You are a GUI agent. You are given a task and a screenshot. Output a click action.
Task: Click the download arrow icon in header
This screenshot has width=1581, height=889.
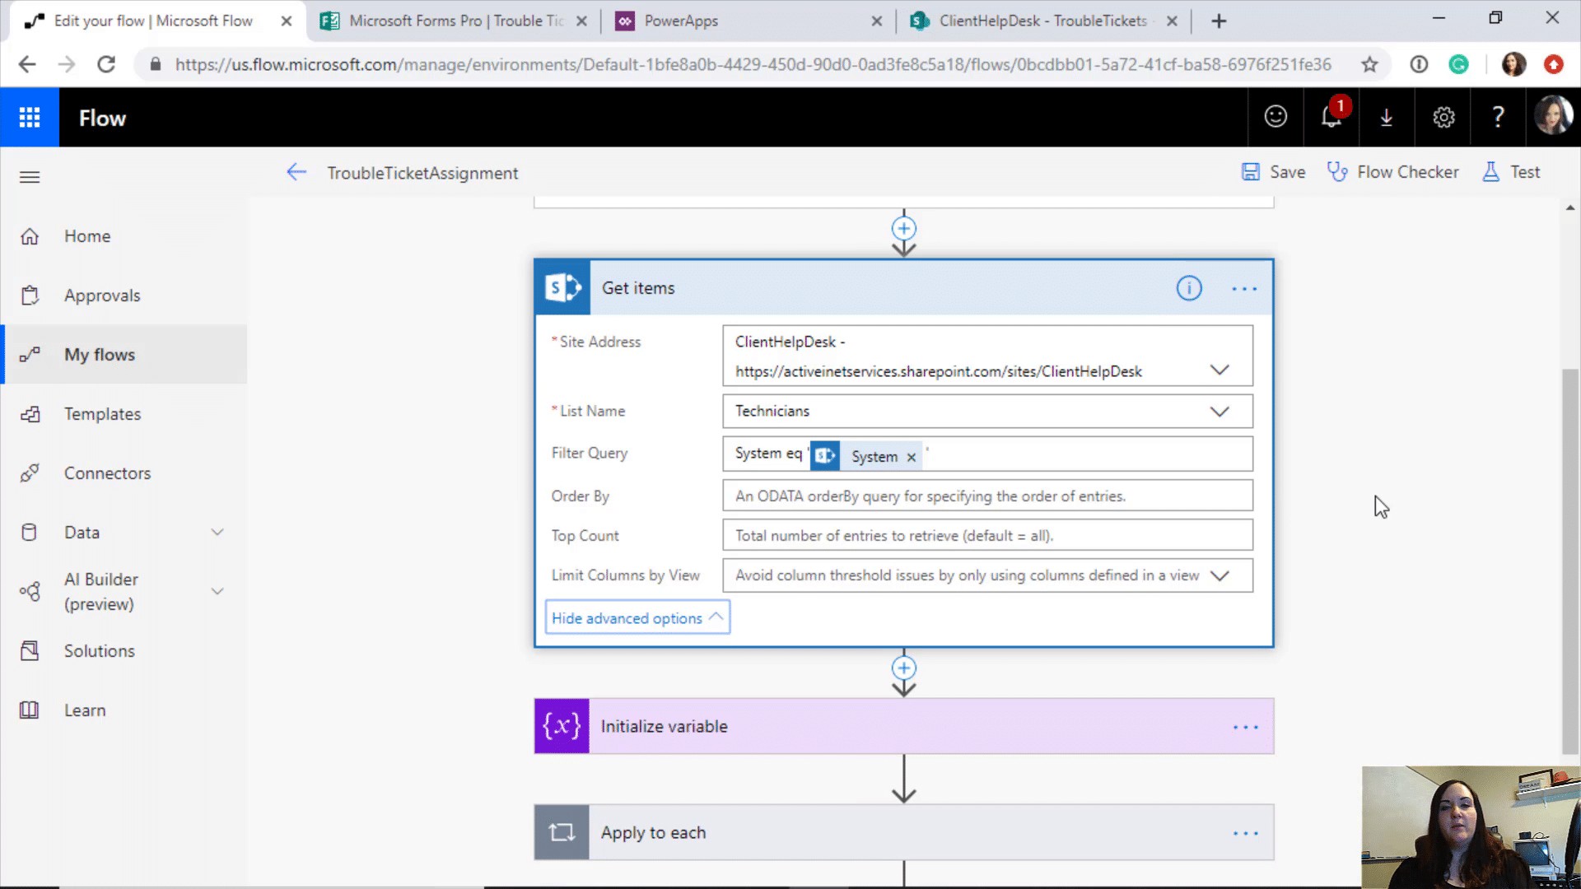(1387, 118)
